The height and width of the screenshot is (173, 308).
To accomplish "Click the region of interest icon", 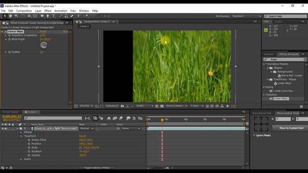I will [x=157, y=106].
